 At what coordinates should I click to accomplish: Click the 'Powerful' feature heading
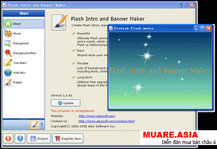[84, 33]
